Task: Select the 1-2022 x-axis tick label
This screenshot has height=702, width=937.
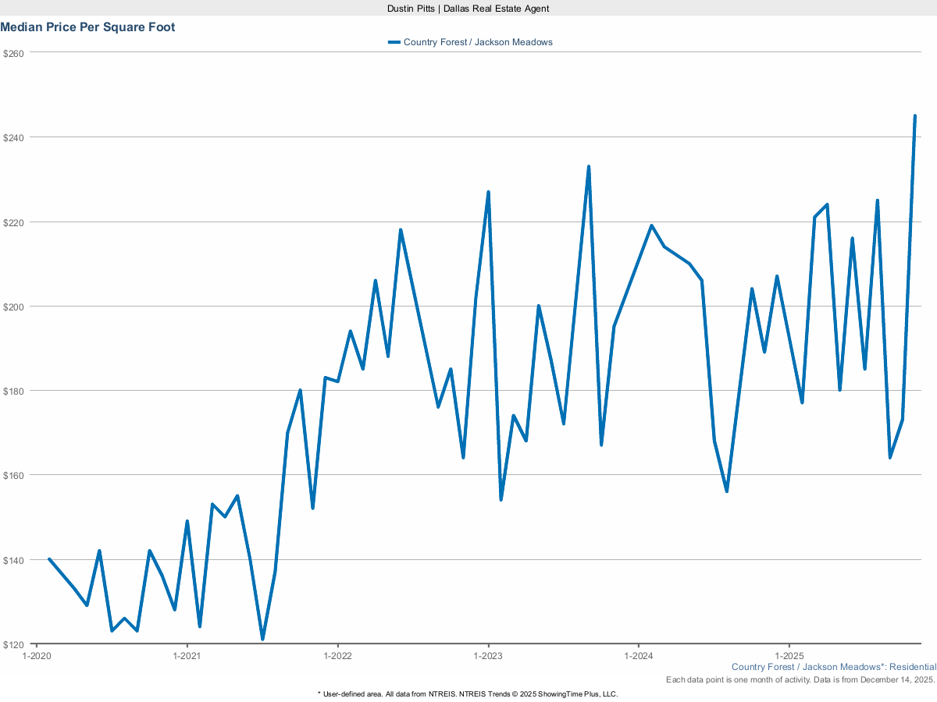Action: click(x=337, y=656)
